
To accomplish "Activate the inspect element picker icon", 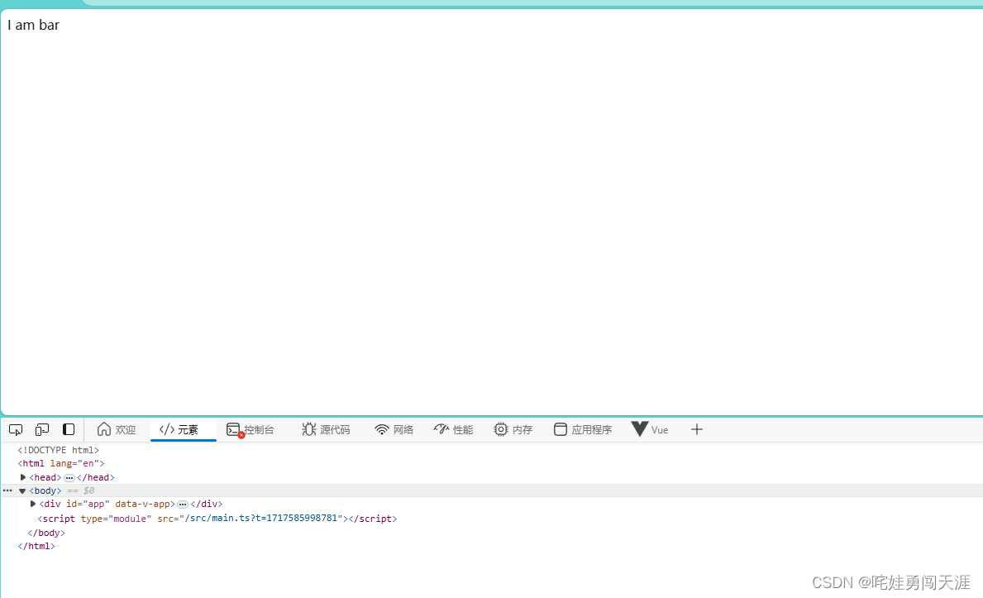I will [16, 430].
